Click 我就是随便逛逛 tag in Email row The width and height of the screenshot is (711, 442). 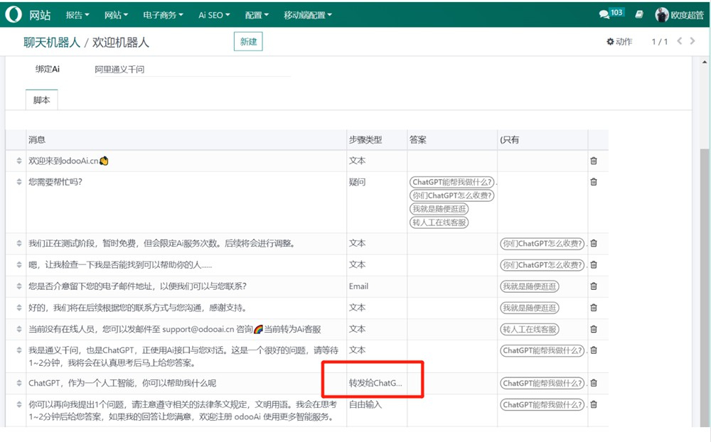point(530,286)
